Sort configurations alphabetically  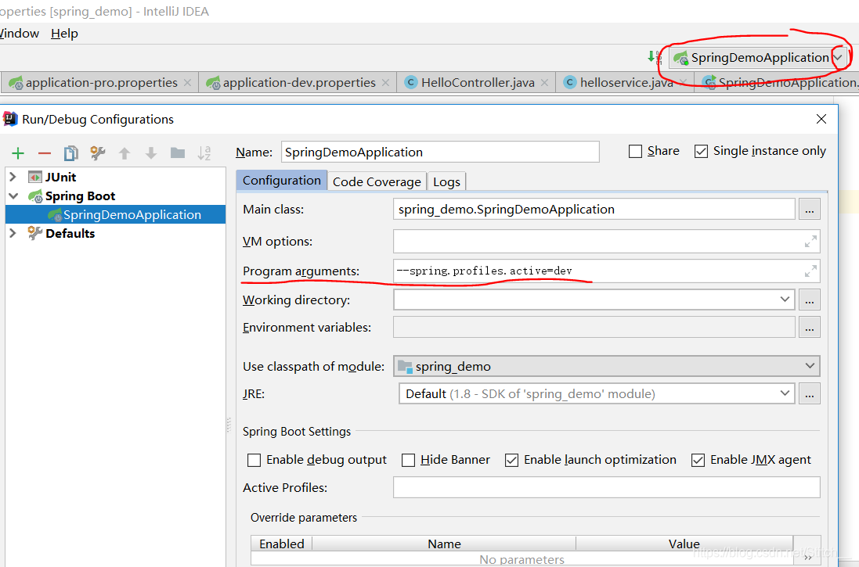click(x=204, y=153)
